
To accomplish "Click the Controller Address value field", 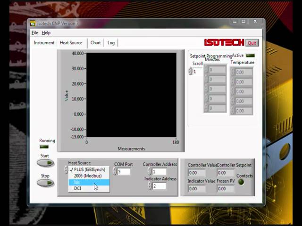I will coord(159,171).
